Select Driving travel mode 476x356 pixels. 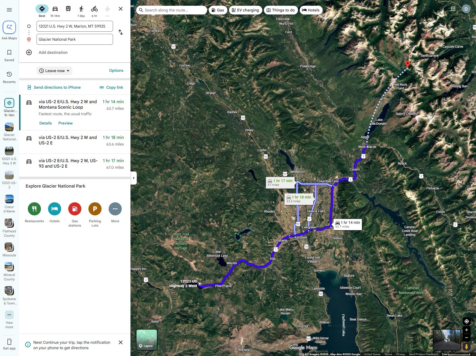55,11
